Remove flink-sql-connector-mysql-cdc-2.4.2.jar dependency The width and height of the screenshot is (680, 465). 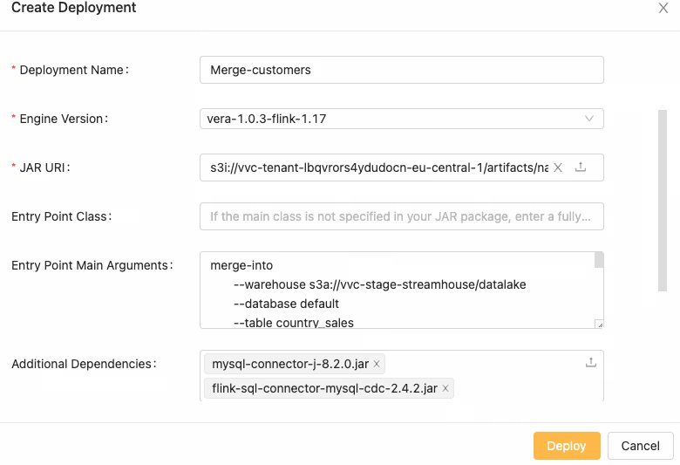pos(445,388)
